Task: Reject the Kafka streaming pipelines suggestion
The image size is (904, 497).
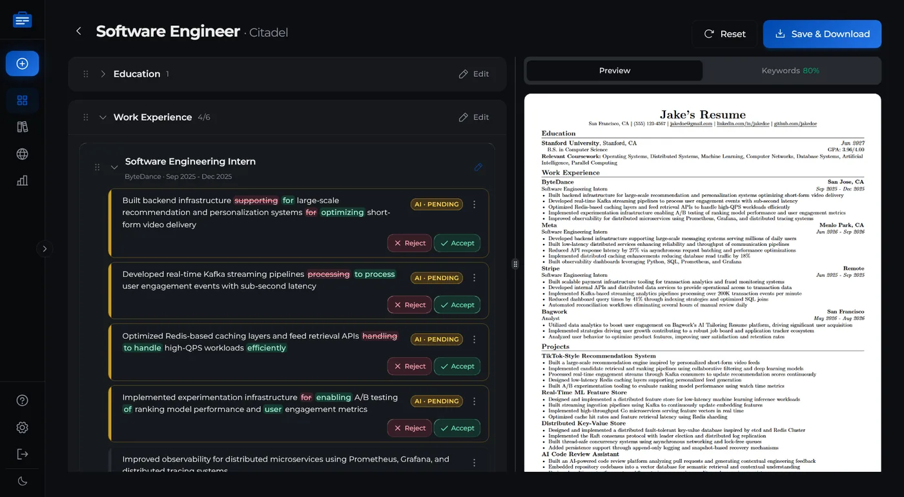Action: pyautogui.click(x=409, y=305)
